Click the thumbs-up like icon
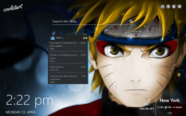The width and height of the screenshot is (186, 116). point(163,6)
